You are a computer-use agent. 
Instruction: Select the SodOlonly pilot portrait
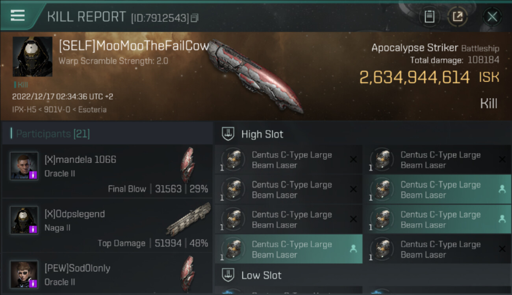(x=24, y=274)
